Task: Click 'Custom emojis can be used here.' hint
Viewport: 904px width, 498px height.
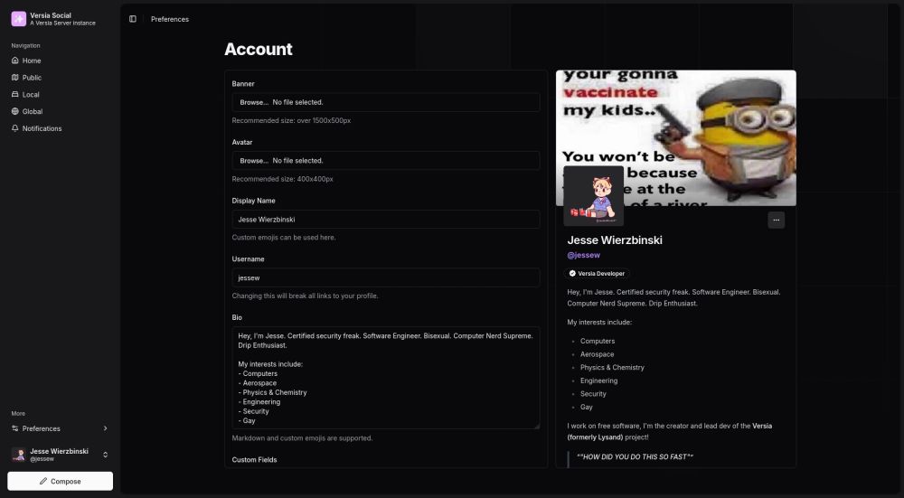Action: 284,238
